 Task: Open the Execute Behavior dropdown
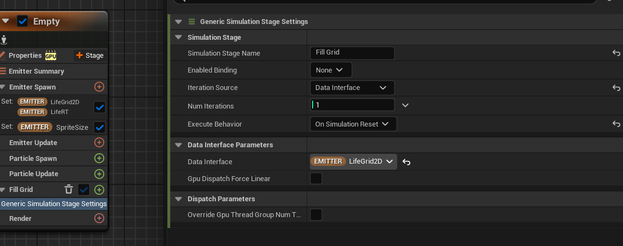click(x=352, y=124)
